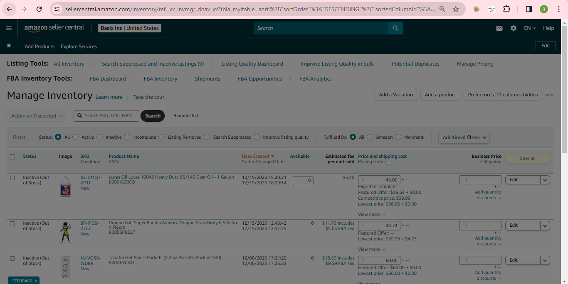The image size is (568, 284).
Task: Expand Add quantity discounts for Lucas Oil
Action: pos(489,195)
